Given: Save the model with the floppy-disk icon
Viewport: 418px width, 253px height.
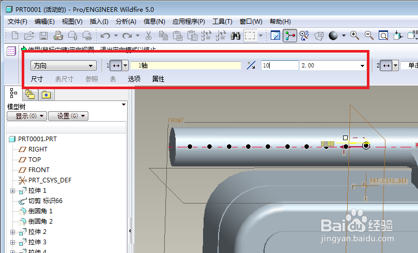Looking at the screenshot, I should (x=43, y=36).
